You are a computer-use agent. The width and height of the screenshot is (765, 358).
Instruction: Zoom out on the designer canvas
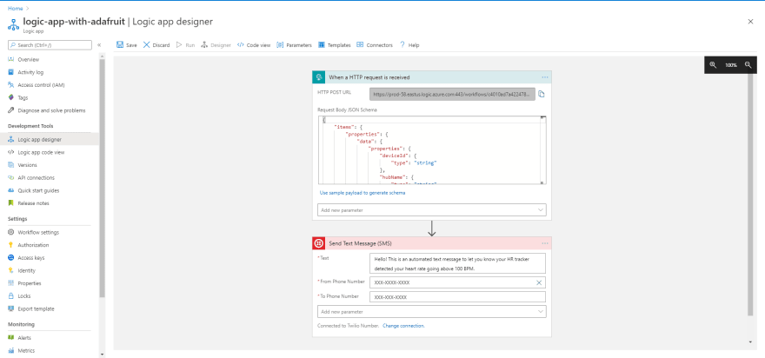[x=748, y=65]
